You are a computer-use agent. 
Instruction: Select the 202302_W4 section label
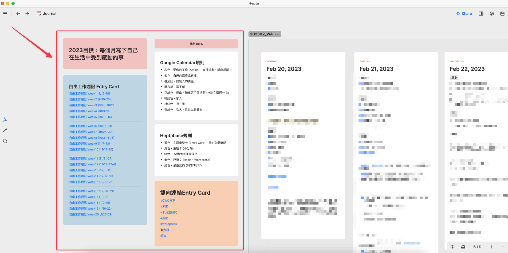(x=261, y=34)
